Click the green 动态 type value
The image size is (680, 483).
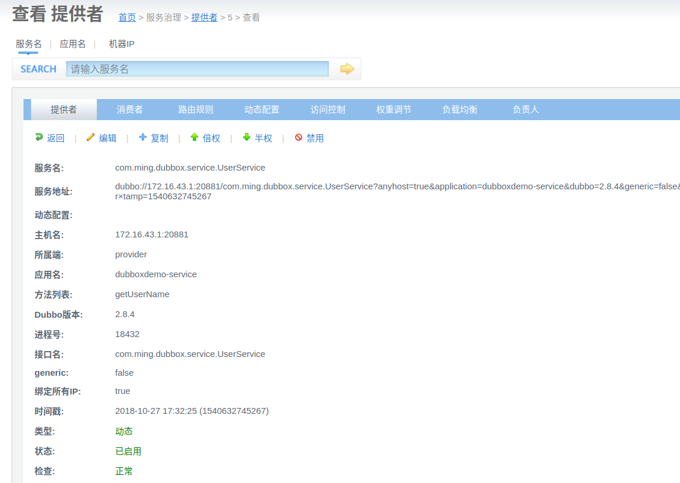point(124,431)
